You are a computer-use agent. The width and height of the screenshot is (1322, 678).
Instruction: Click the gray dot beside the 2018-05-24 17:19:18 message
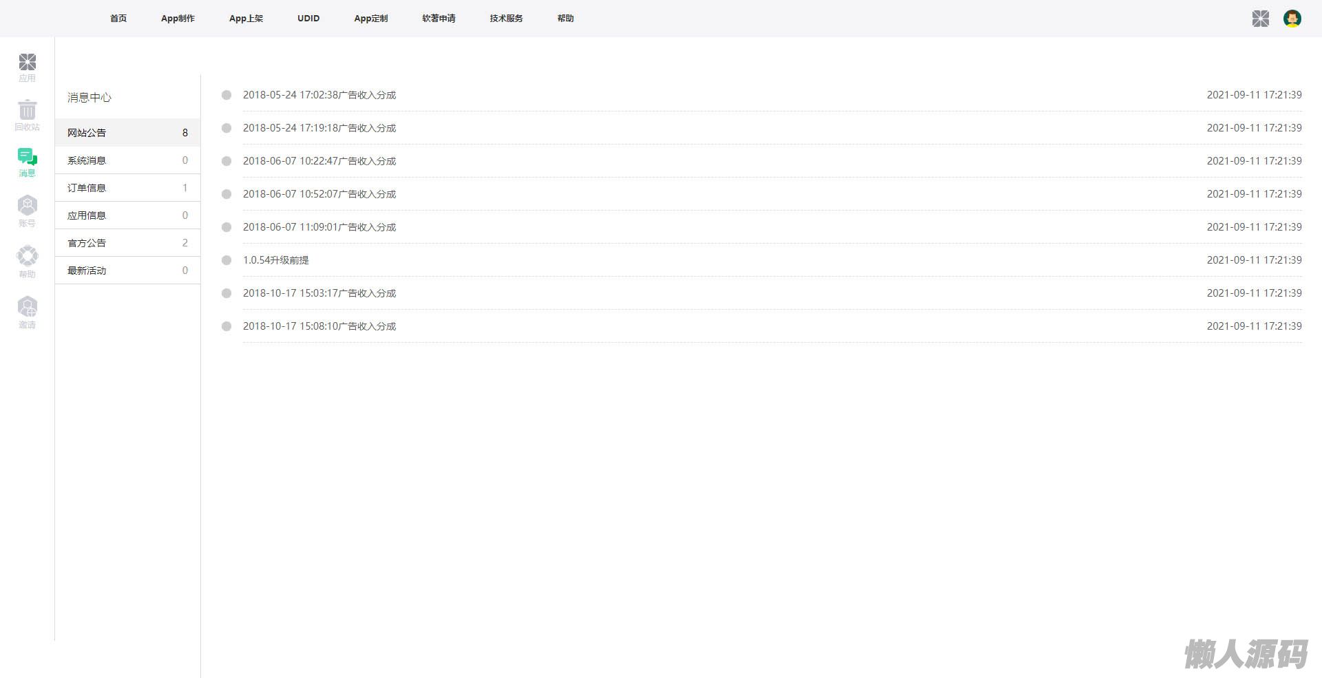226,128
